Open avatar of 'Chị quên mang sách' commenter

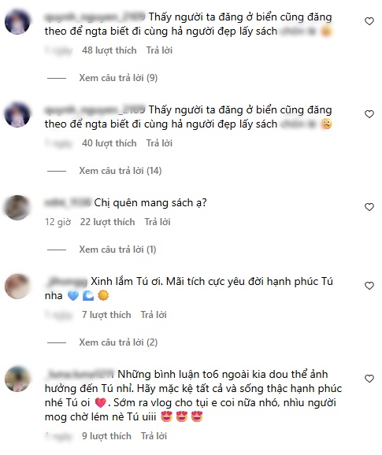(x=17, y=208)
